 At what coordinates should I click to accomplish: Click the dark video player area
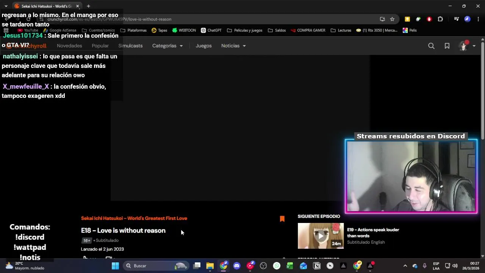[x=240, y=128]
